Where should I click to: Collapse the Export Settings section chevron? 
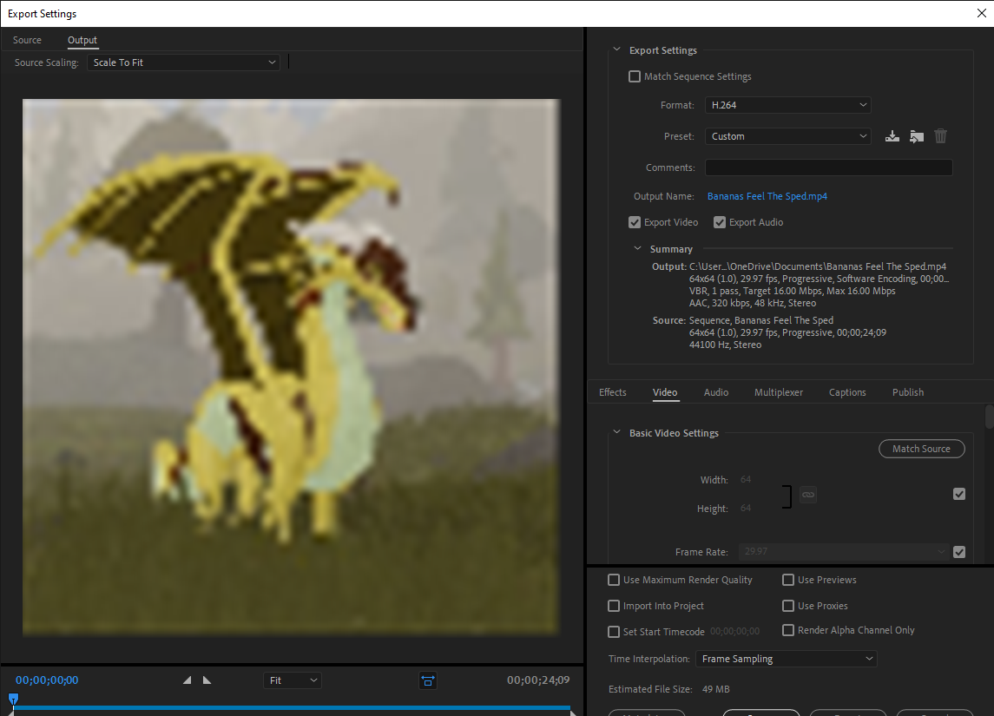(616, 49)
